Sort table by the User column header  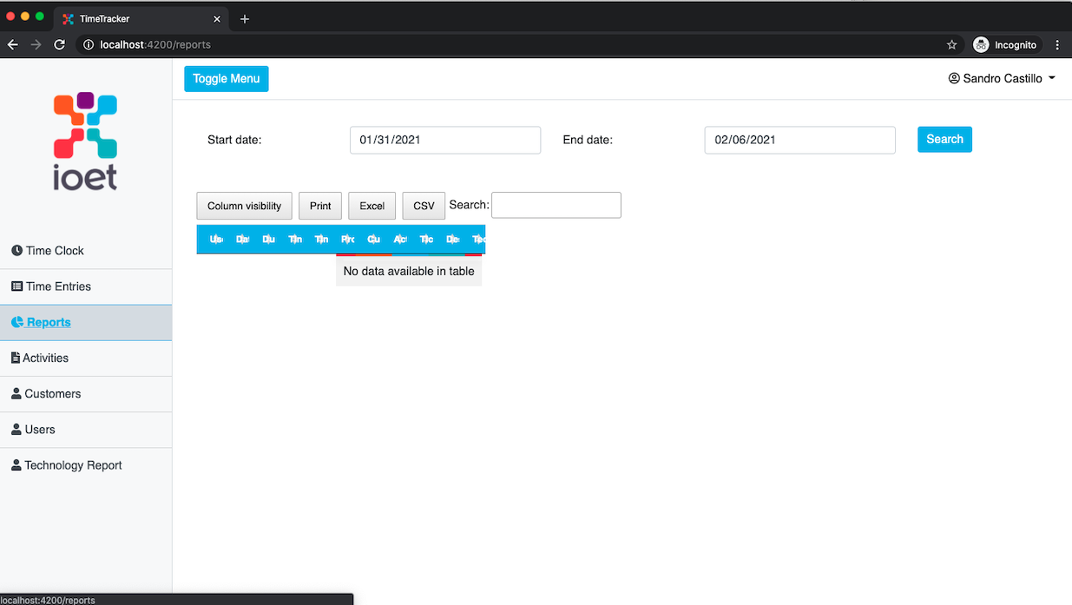click(217, 239)
